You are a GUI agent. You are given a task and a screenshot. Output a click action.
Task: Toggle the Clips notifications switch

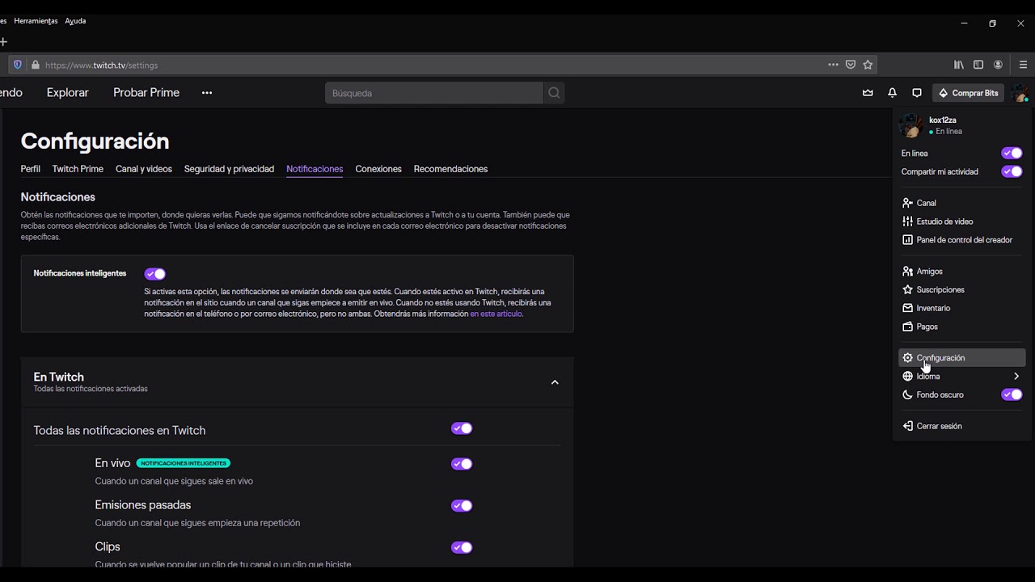462,547
